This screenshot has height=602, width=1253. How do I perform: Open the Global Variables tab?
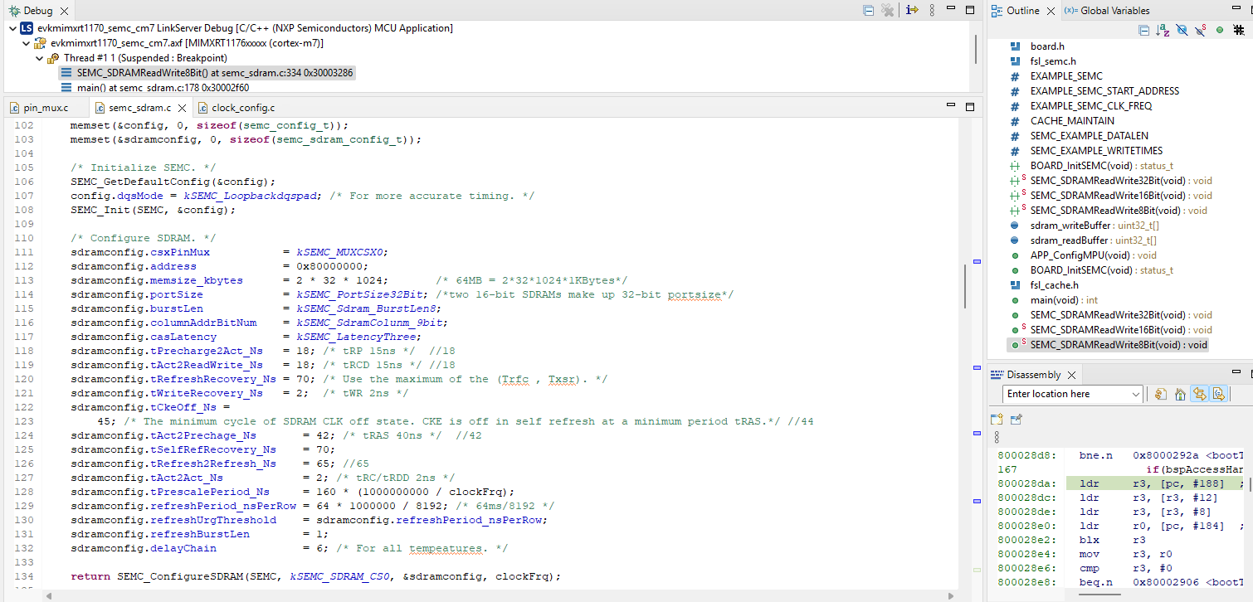[1109, 11]
